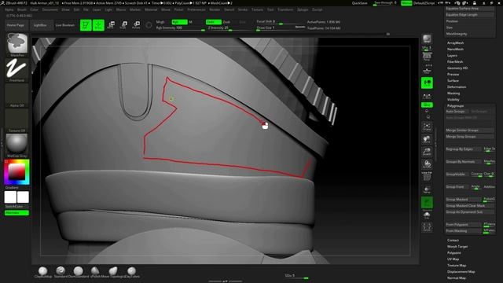Toggle the green Rgb channel button
This screenshot has width=503, height=283.
click(179, 22)
